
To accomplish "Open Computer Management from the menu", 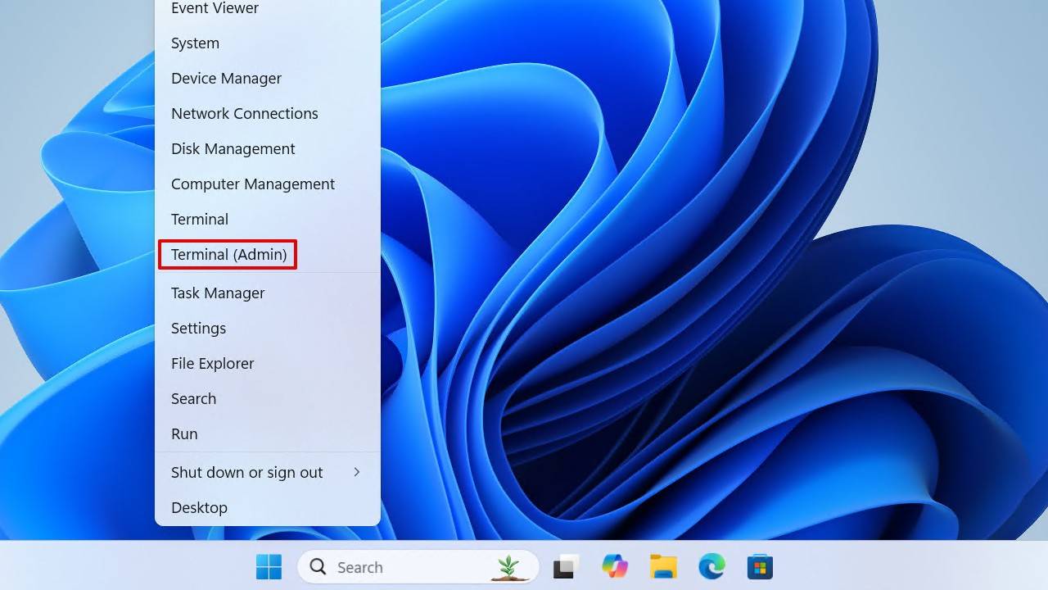I will coord(252,184).
